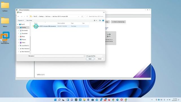Open Google Chrome from the taskbar

pos(113,100)
